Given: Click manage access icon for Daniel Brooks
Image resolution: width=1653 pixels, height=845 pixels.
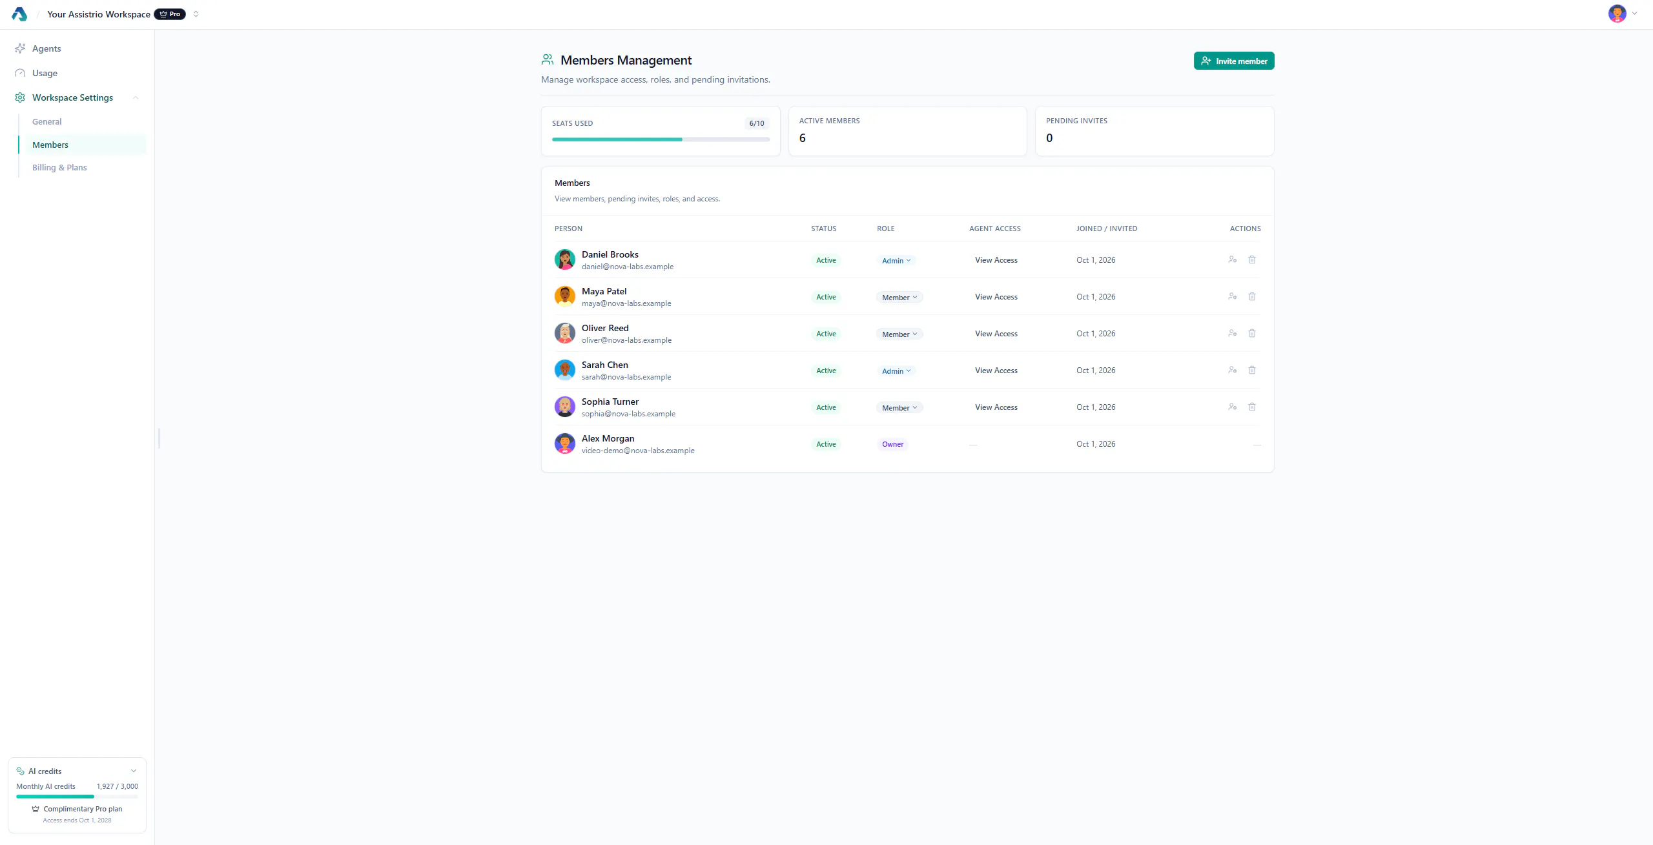Looking at the screenshot, I should tap(1233, 260).
